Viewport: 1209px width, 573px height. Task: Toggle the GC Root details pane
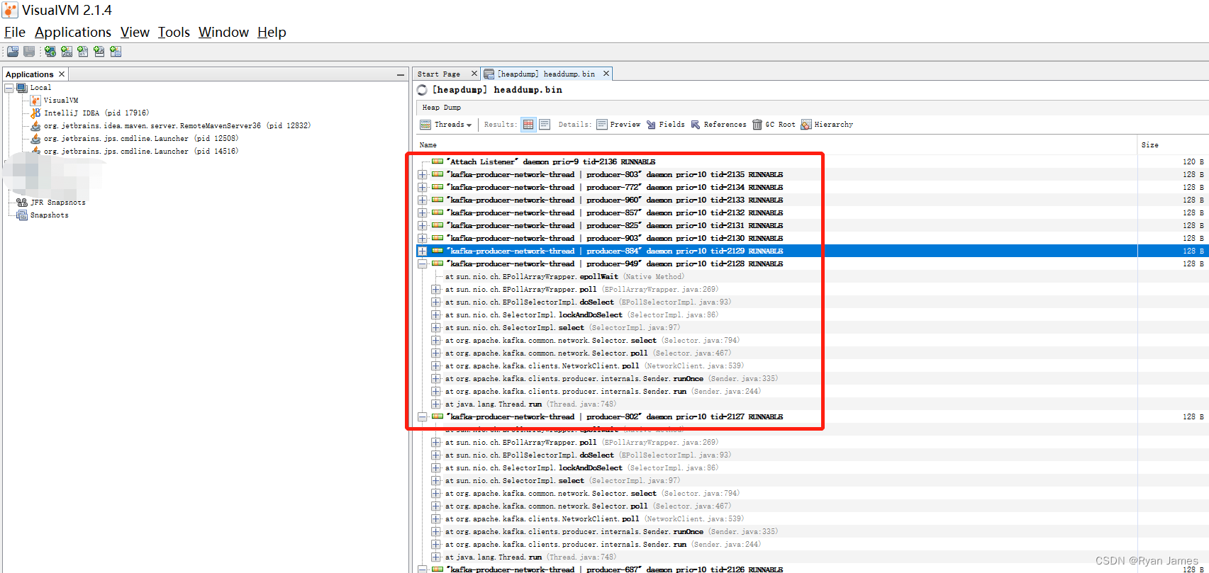coord(774,125)
